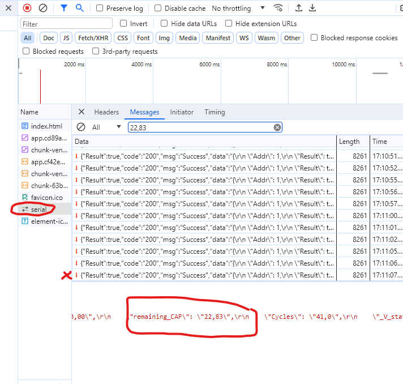The width and height of the screenshot is (403, 384).
Task: Open network search magnifier
Action: [x=80, y=8]
